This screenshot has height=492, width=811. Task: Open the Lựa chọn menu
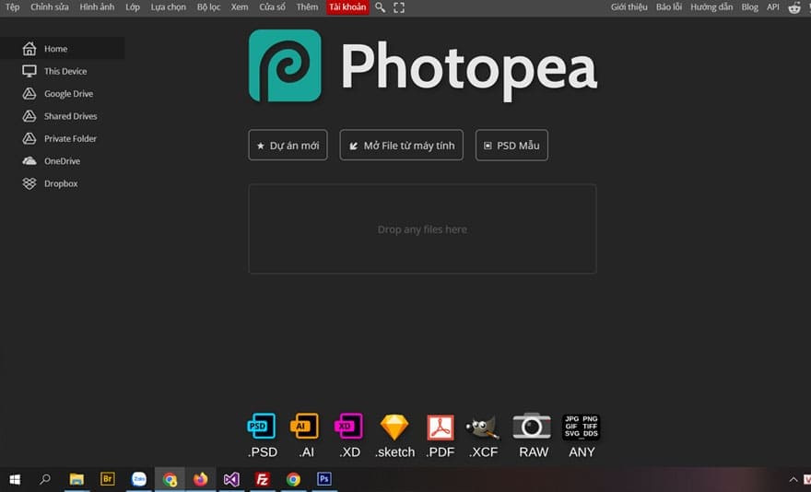click(x=168, y=7)
